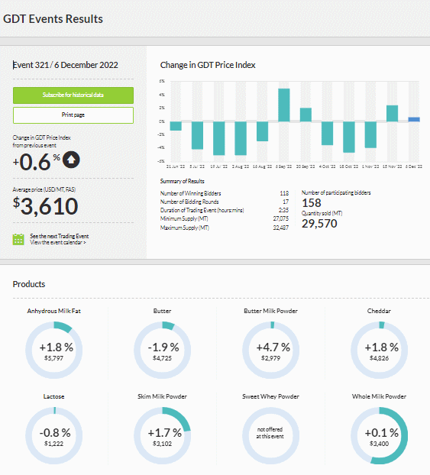Select the Whole Milk Powder donut chart

379,435
